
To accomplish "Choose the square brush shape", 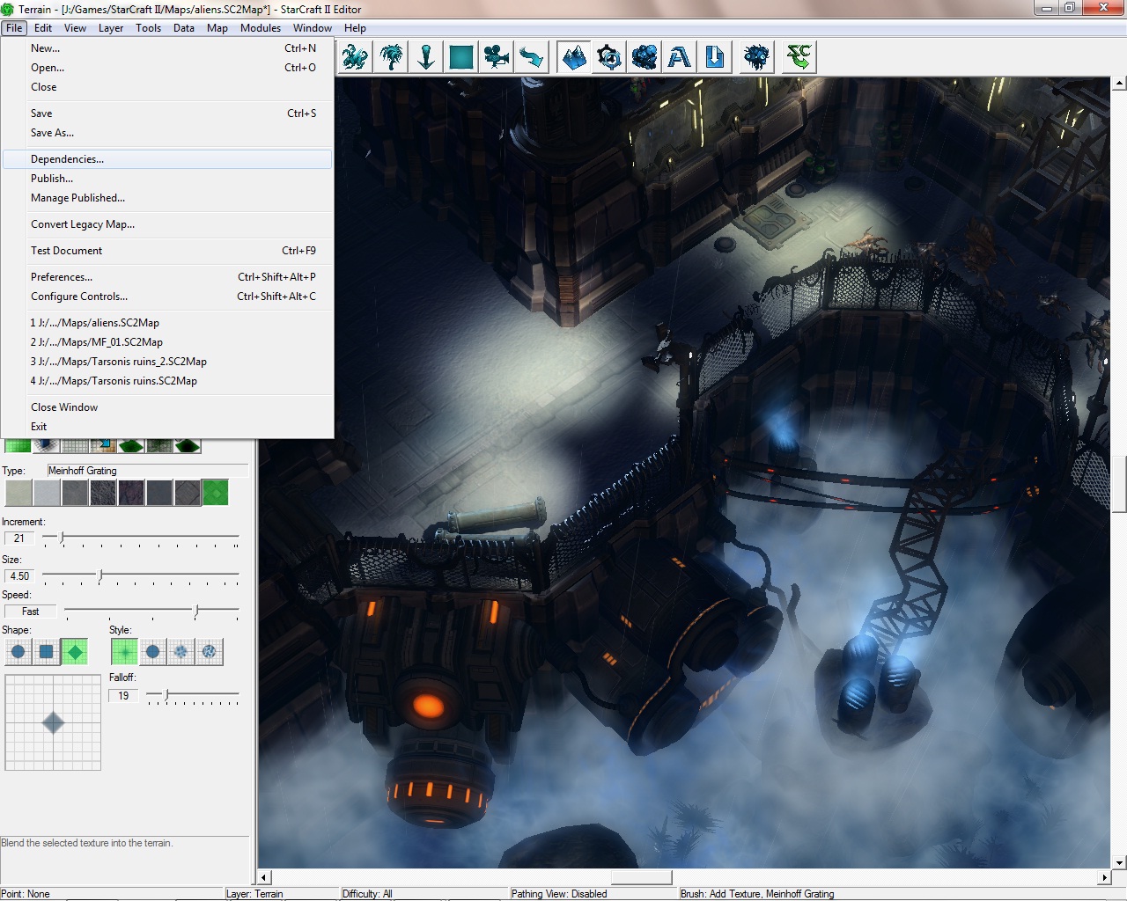I will [x=47, y=652].
